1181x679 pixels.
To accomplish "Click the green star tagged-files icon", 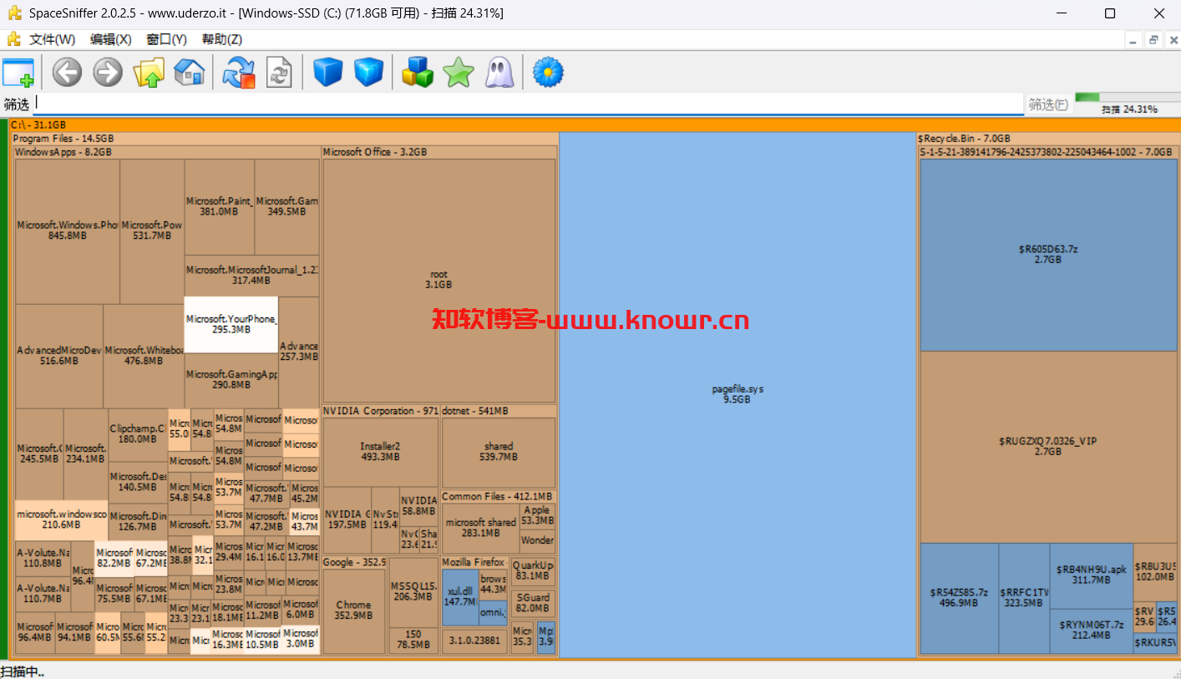I will coord(459,73).
